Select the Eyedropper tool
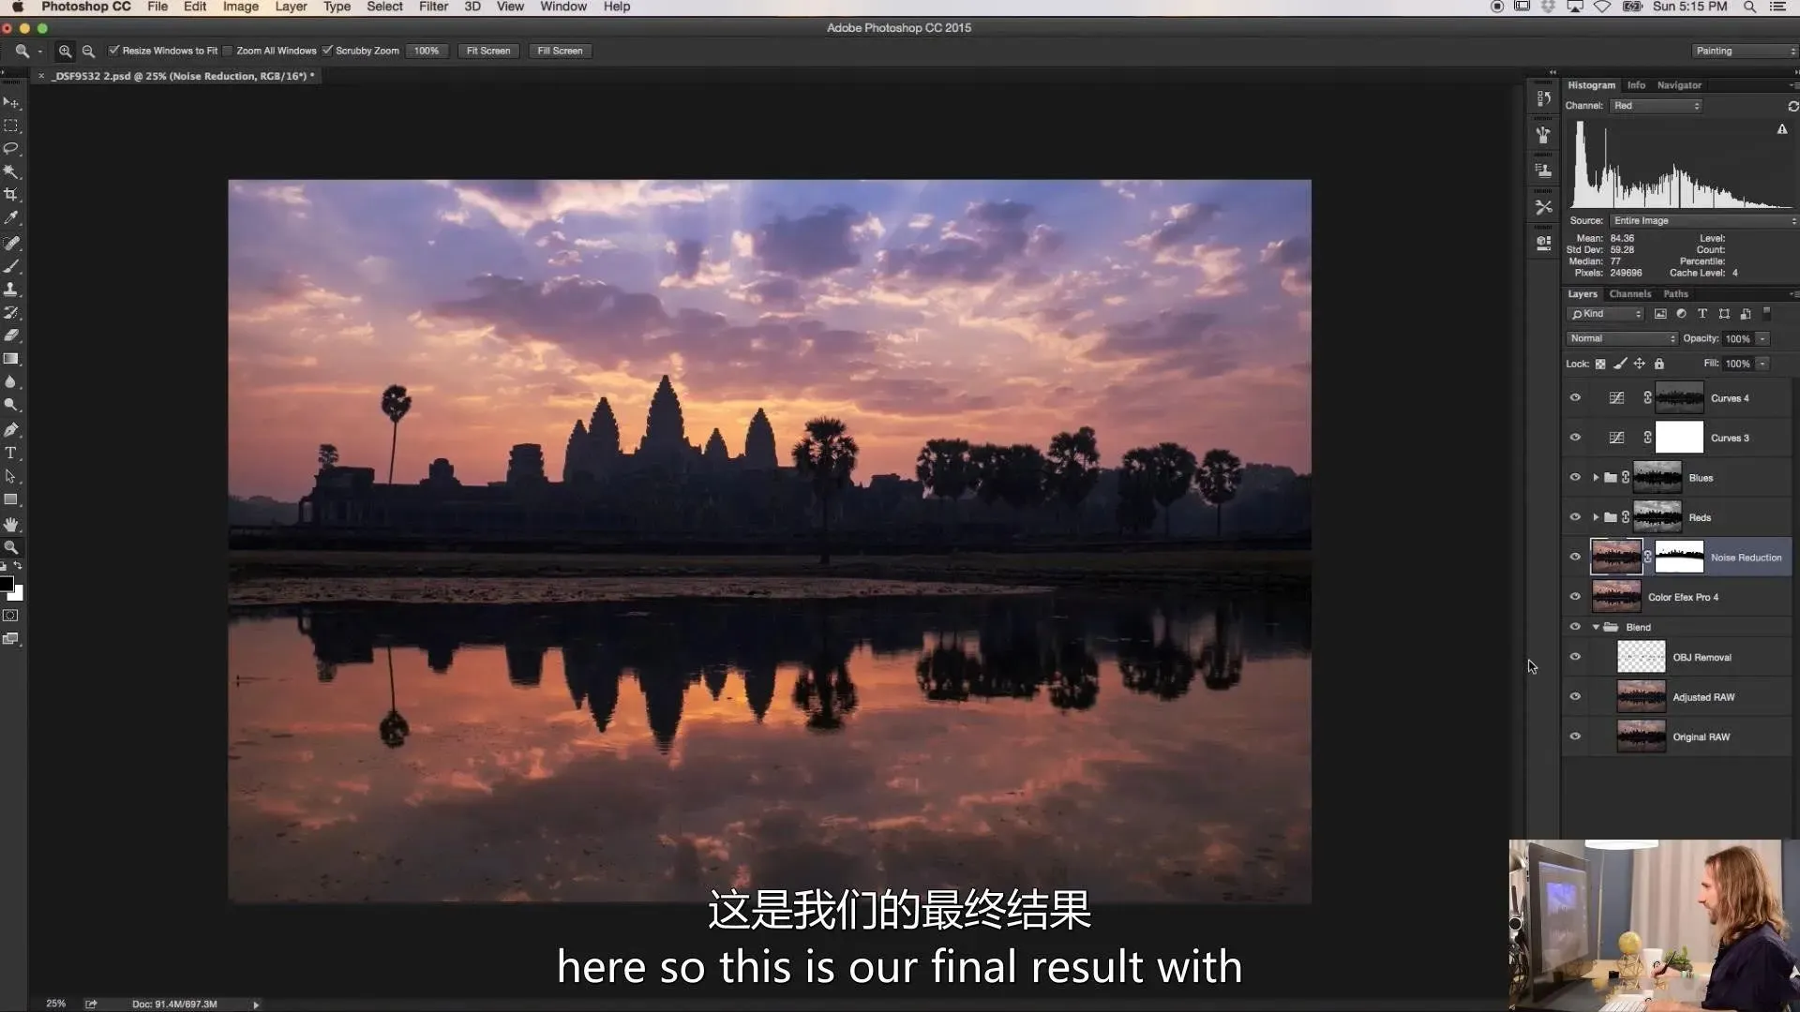Viewport: 1800px width, 1012px height. pos(11,217)
